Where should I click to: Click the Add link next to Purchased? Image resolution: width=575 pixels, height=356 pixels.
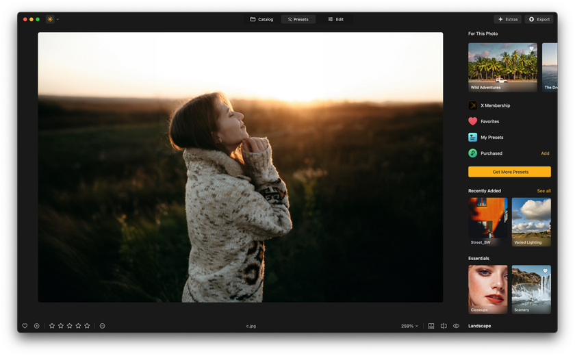(545, 153)
